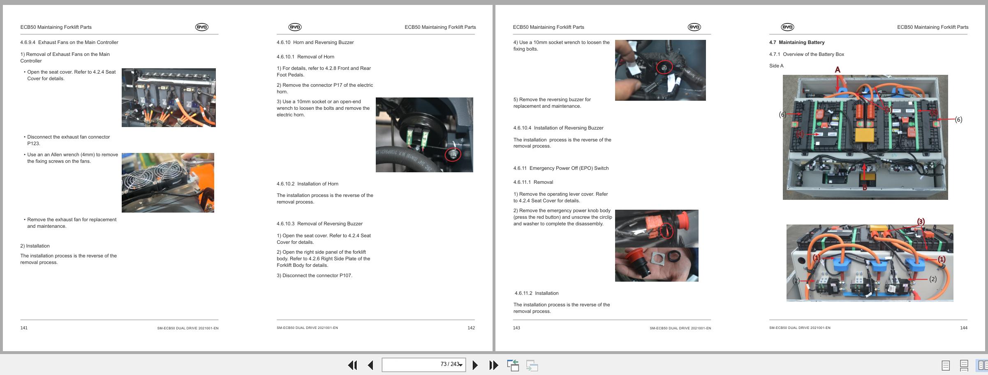
Task: Click the 73 / 243 page number field
Action: click(x=423, y=365)
